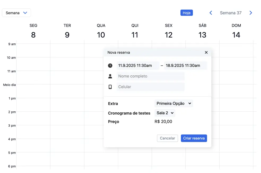Click the Semana 37 week label
Viewport: 261px width, 173px height.
[x=230, y=13]
